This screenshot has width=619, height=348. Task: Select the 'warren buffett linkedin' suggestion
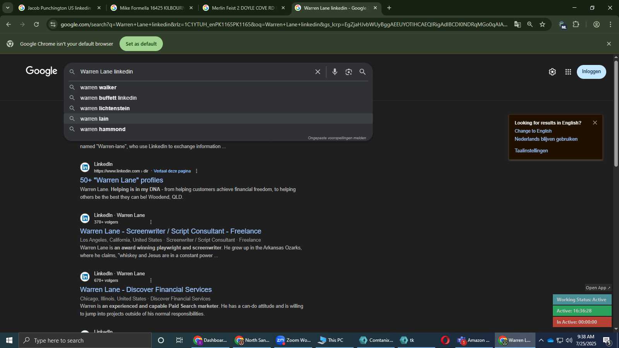(218, 98)
